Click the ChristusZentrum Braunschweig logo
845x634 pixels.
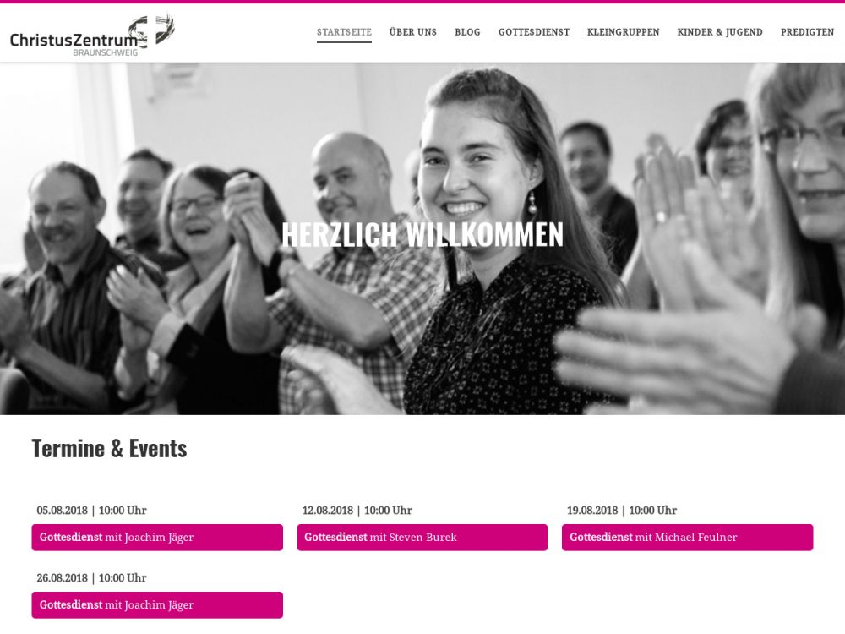(x=92, y=35)
